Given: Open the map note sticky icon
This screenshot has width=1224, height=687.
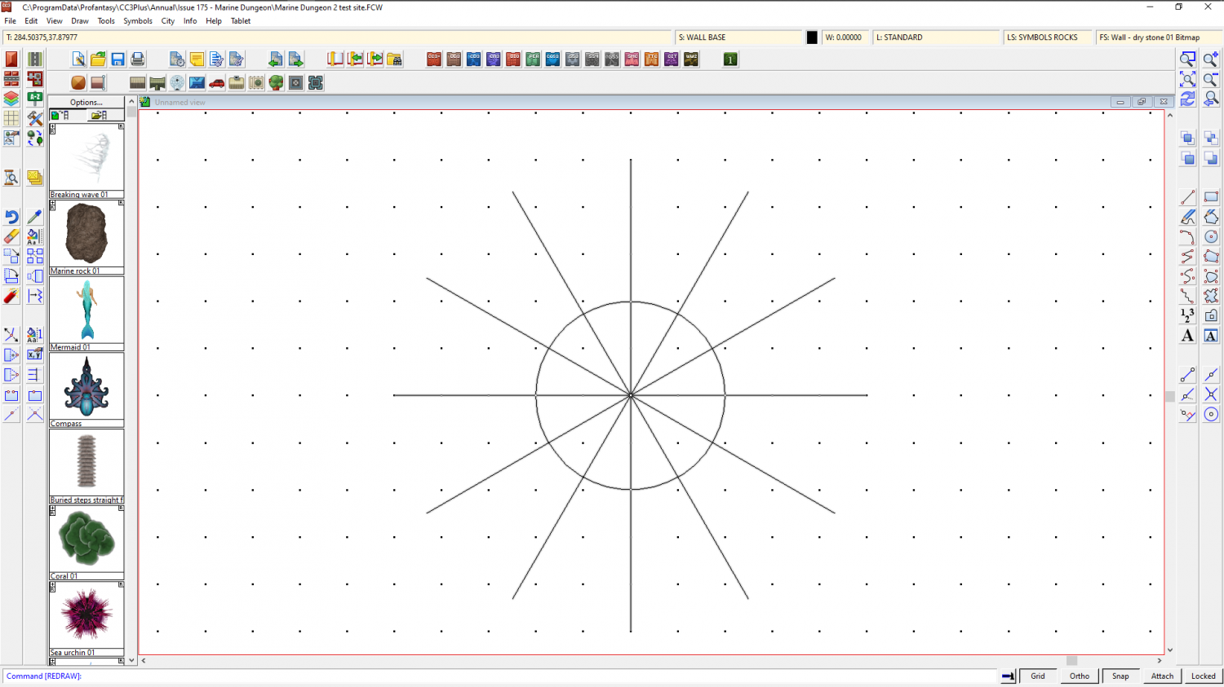Looking at the screenshot, I should (197, 59).
